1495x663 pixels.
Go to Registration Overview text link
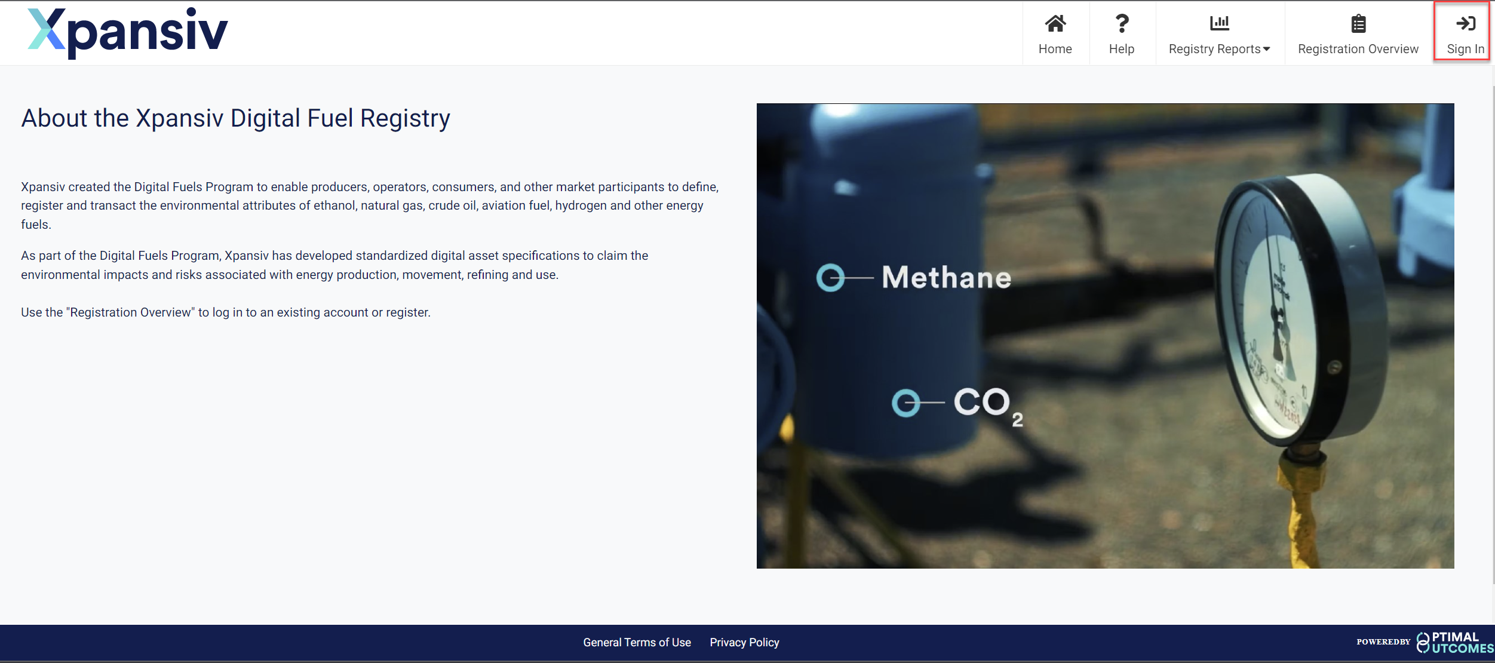(x=1358, y=49)
